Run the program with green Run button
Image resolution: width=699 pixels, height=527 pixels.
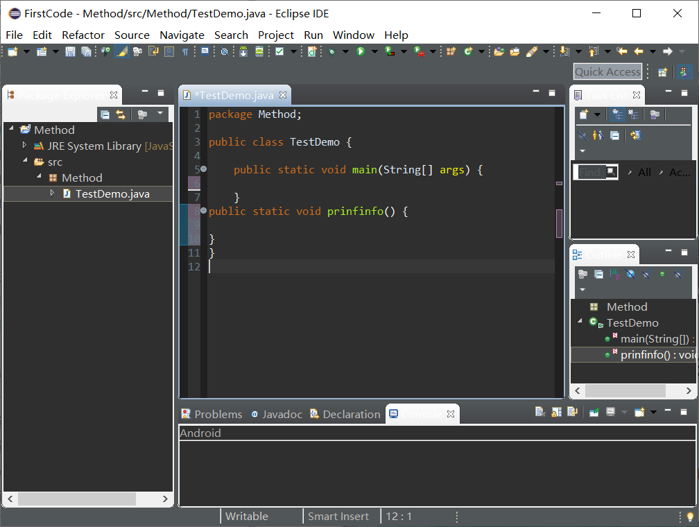click(x=361, y=51)
